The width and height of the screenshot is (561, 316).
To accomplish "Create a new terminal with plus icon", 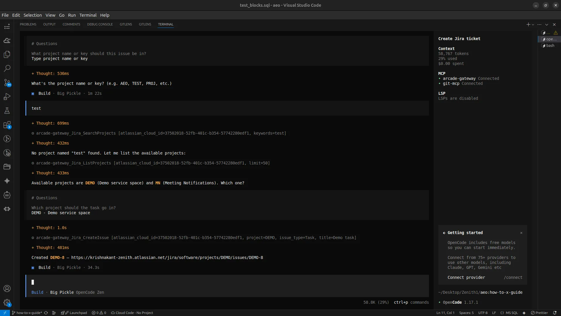I will point(528,25).
